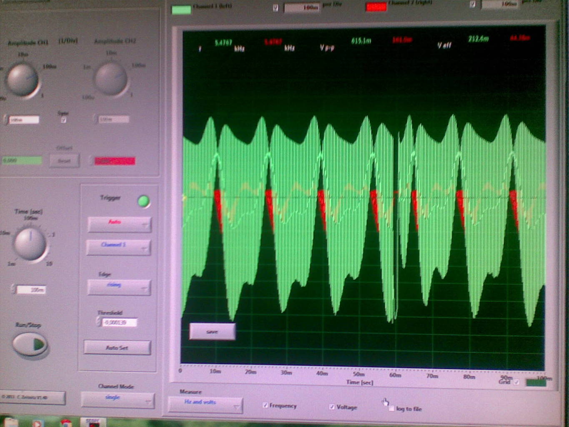This screenshot has width=569, height=427.
Task: Toggle the Channel 2 (right) display checkbox
Action: [x=472, y=4]
